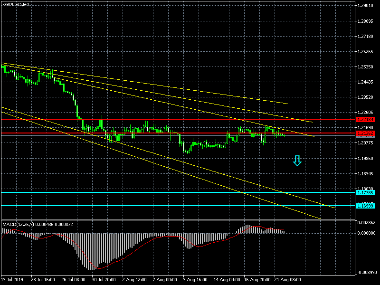Image resolution: width=380 pixels, height=285 pixels.
Task: Click the 0.002862 MACD scale value
Action: point(366,222)
